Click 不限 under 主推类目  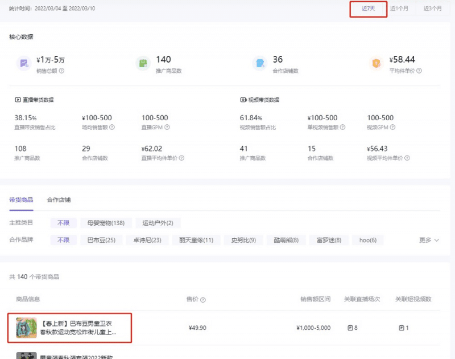pyautogui.click(x=63, y=223)
